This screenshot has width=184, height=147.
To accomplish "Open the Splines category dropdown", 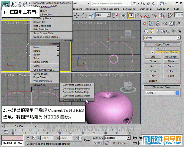I will point(162,37).
